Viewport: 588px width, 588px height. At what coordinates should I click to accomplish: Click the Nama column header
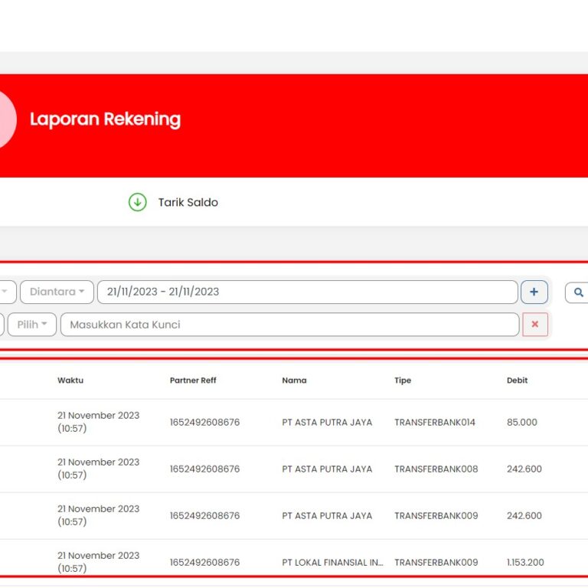click(294, 381)
